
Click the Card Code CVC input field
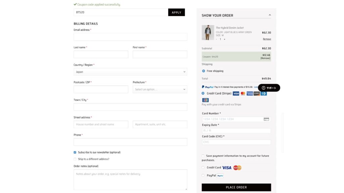[236, 142]
